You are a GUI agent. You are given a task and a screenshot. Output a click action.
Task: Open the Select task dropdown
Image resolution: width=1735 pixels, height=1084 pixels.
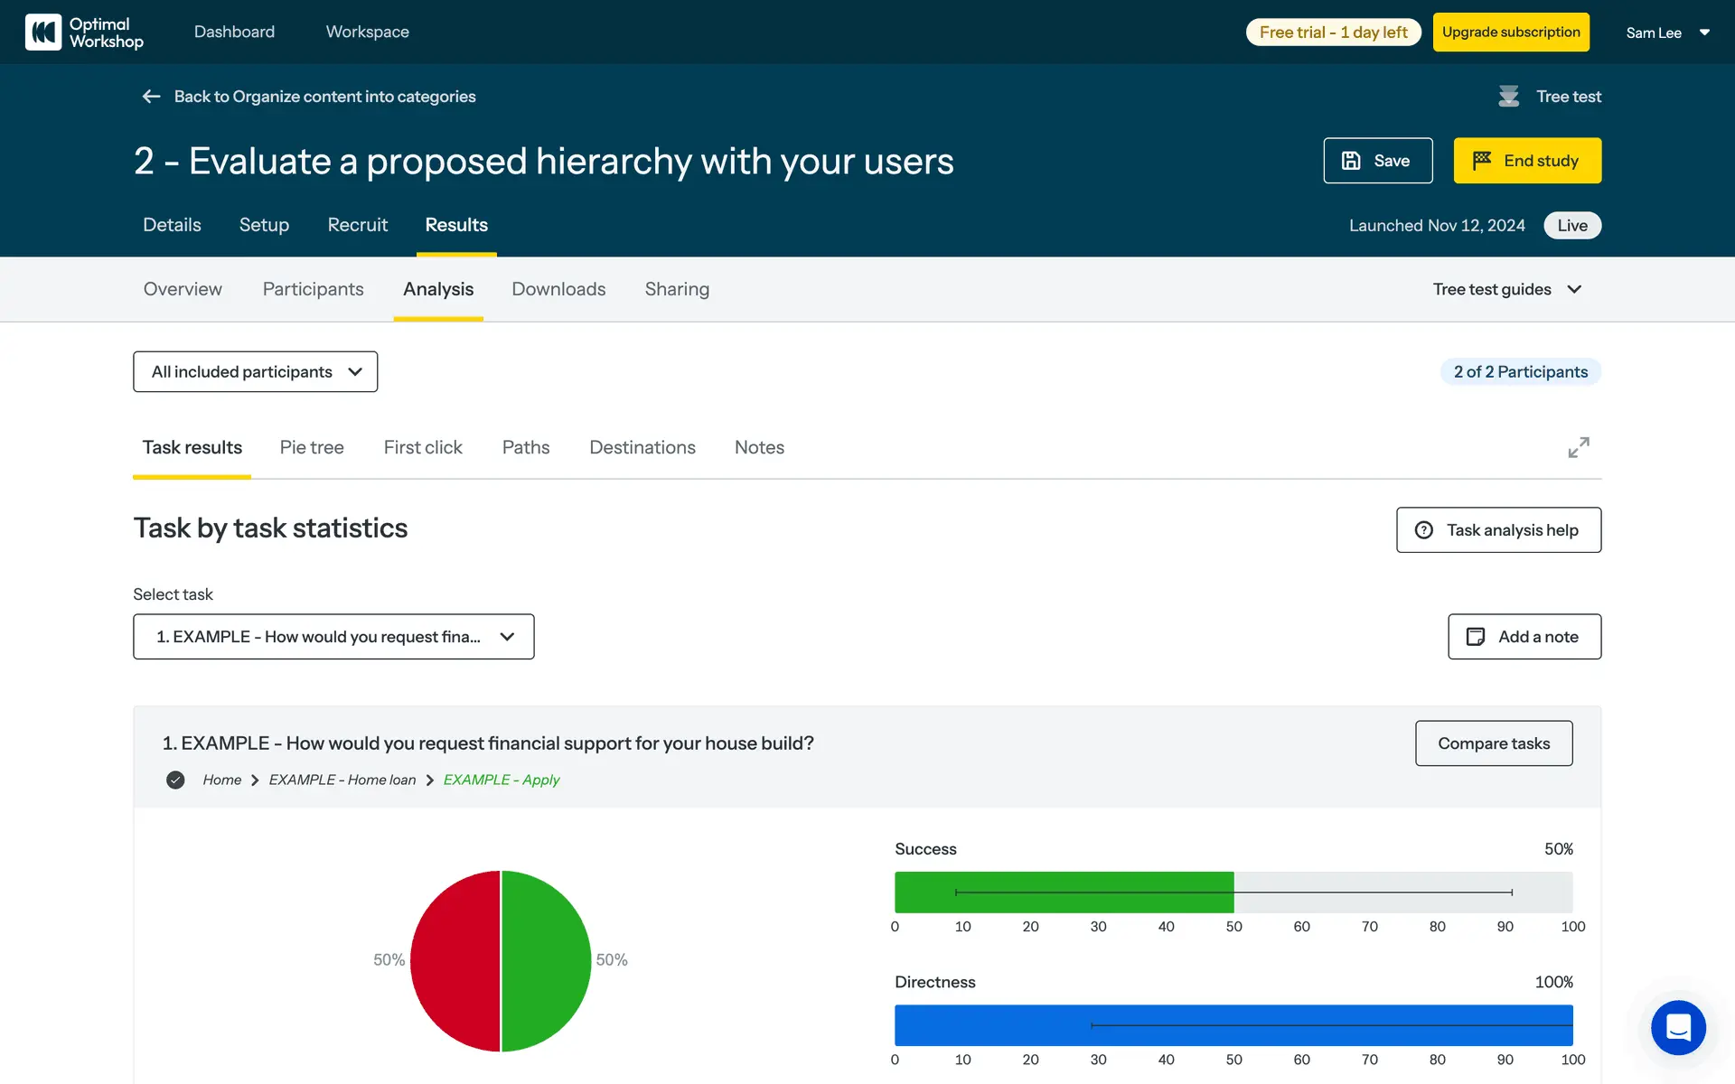click(x=333, y=637)
